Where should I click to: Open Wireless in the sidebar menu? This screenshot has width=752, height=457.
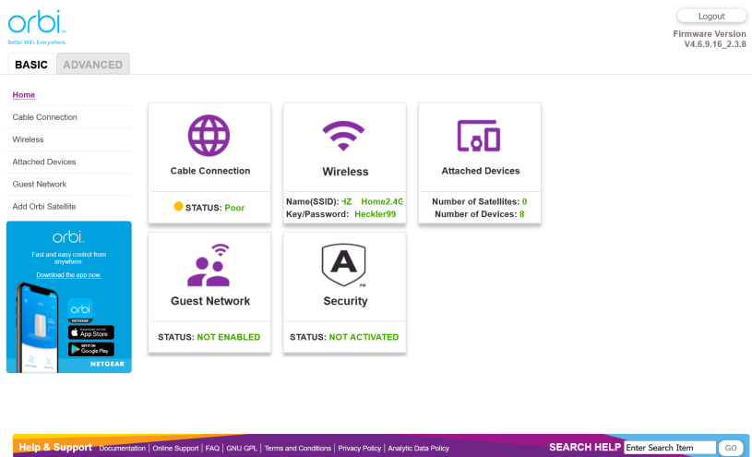click(28, 139)
